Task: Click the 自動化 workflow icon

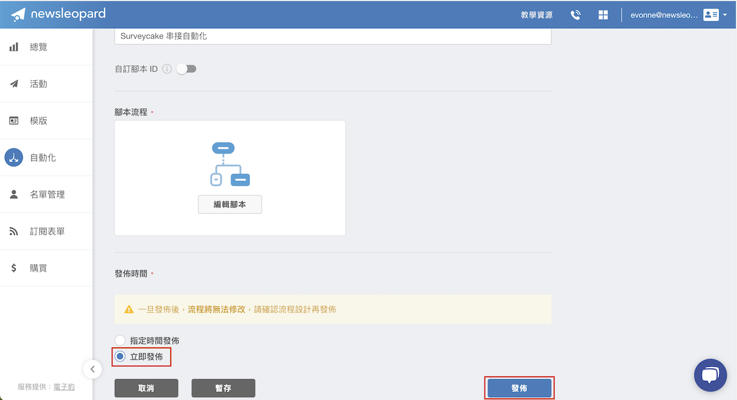Action: [14, 158]
